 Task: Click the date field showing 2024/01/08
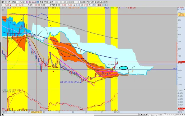pos(101,2)
